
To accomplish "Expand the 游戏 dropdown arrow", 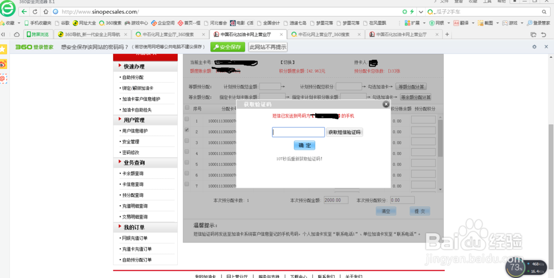I will pyautogui.click(x=521, y=23).
